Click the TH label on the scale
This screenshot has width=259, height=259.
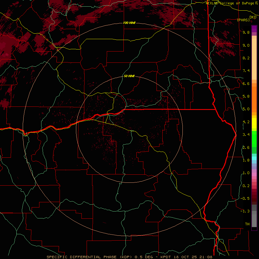247,224
